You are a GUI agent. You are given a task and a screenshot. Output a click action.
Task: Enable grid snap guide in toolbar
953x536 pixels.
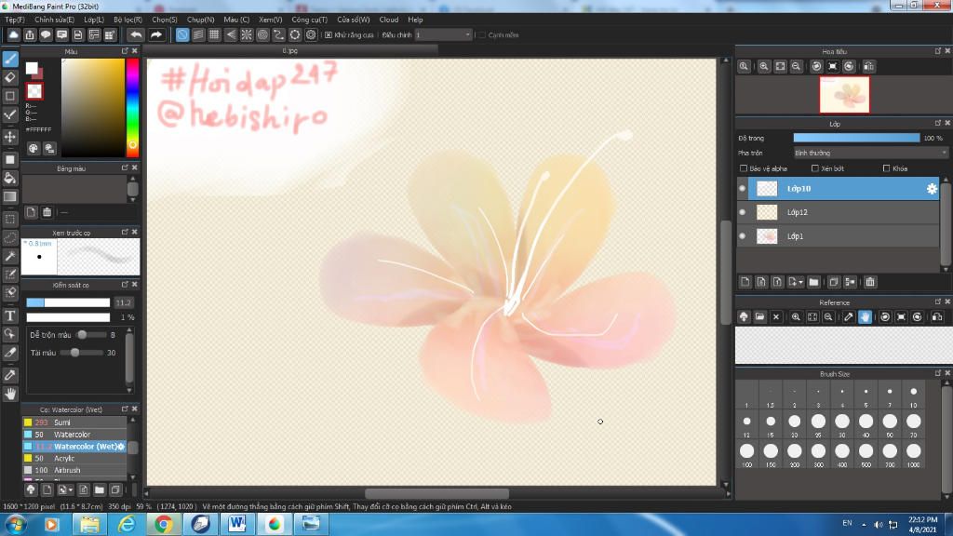click(214, 34)
